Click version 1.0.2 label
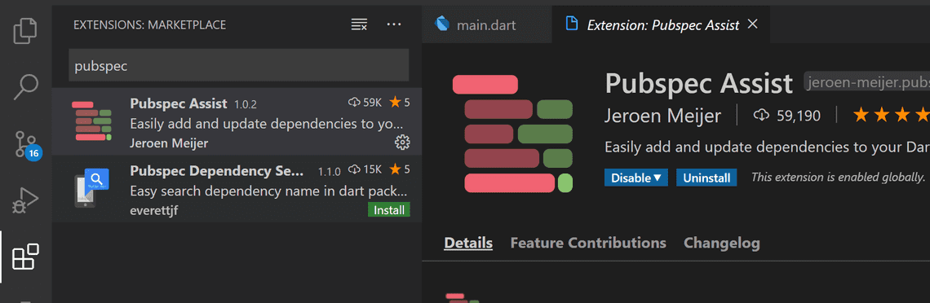Viewport: 930px width, 303px height. coord(245,104)
